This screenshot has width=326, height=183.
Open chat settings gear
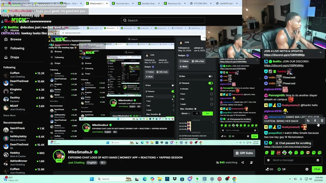point(307,169)
